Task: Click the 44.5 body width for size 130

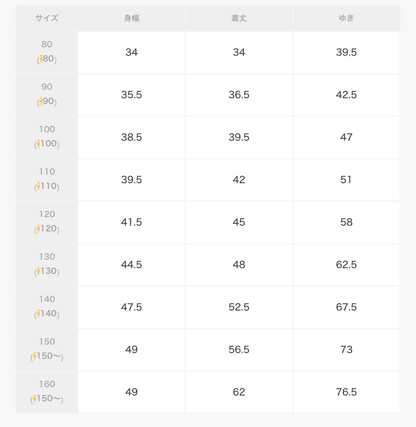Action: (x=131, y=265)
